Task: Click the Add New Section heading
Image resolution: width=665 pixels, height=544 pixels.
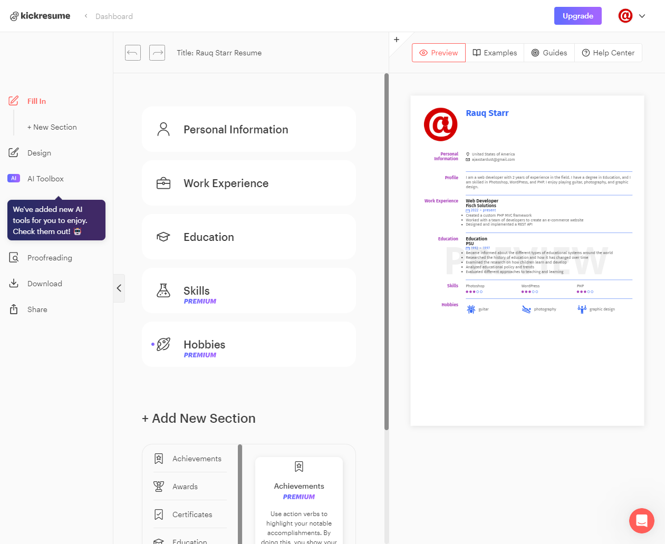Action: coord(199,419)
